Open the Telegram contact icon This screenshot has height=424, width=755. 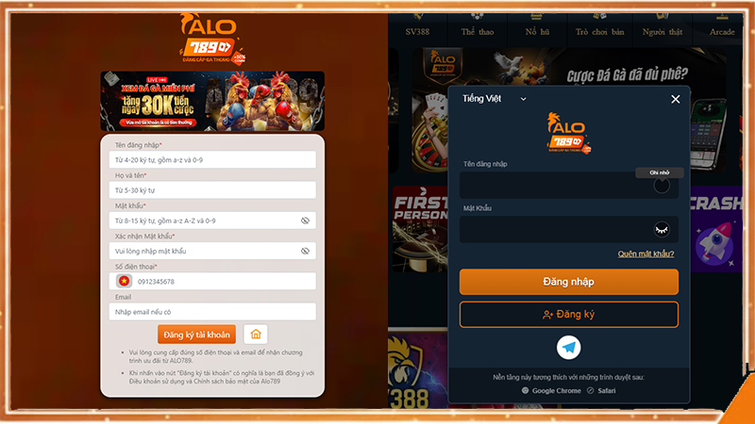(x=569, y=347)
